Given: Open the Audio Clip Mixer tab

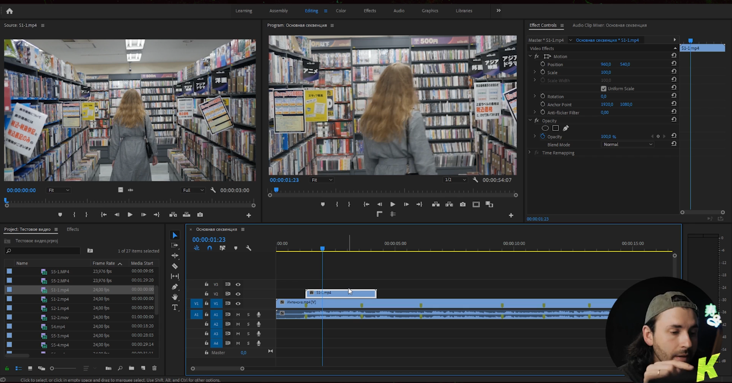Looking at the screenshot, I should (609, 26).
